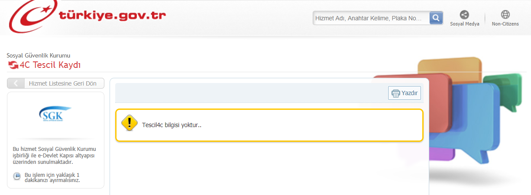
Task: Click the back arrow chevron icon
Action: (16, 83)
